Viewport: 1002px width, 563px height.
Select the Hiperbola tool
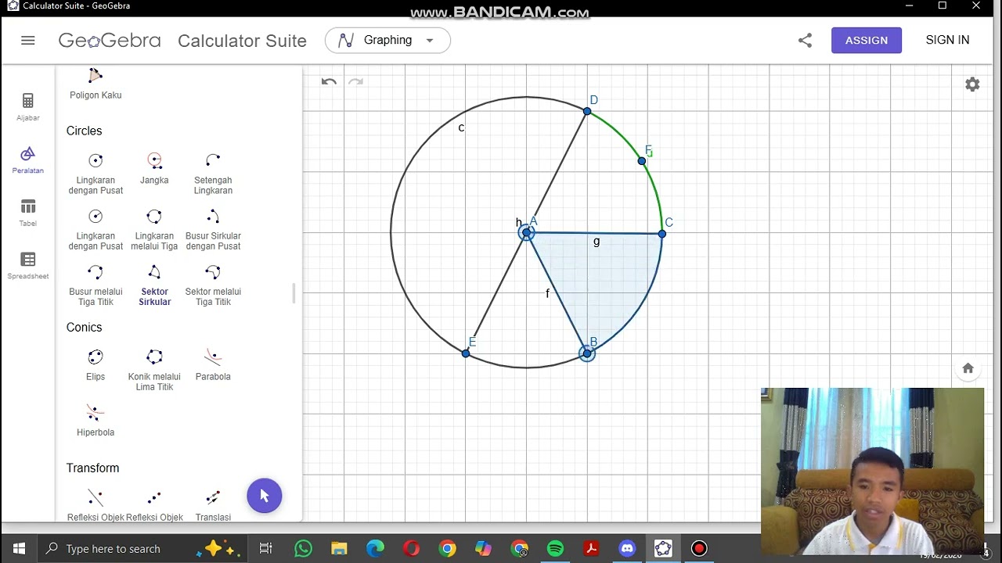point(96,420)
